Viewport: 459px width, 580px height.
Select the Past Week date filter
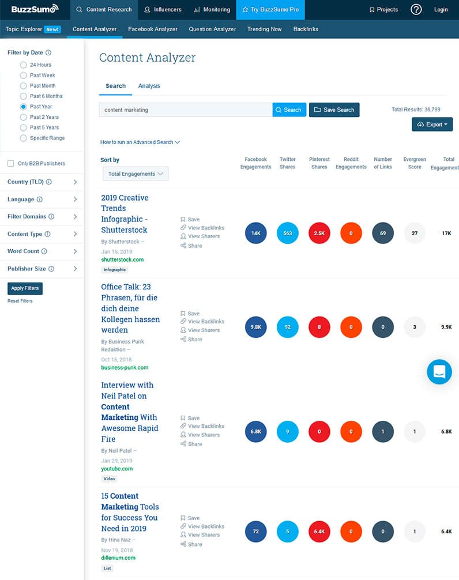23,75
